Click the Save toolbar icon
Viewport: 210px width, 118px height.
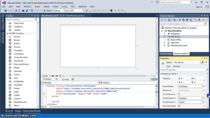(23, 10)
